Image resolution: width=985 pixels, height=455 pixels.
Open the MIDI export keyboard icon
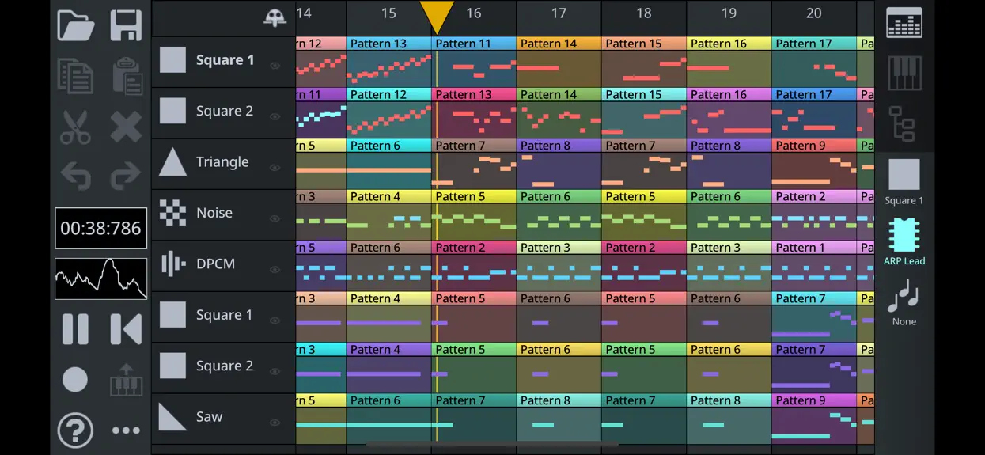[x=126, y=380]
